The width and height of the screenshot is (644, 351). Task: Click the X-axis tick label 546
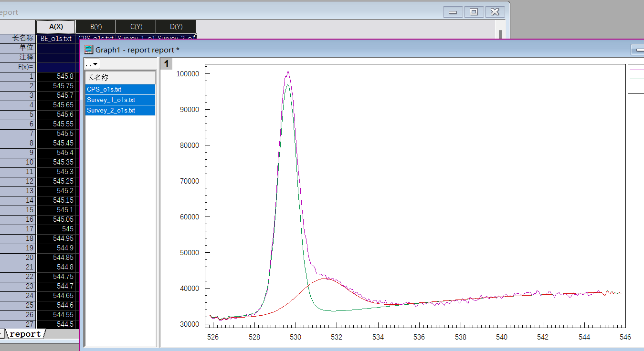click(625, 337)
